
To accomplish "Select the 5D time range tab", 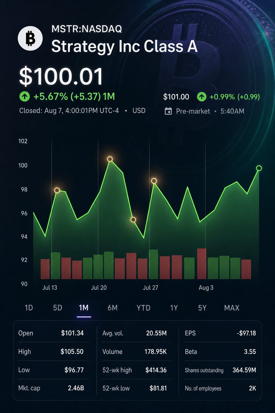I will coord(57,308).
